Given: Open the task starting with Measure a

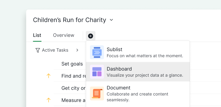Looking at the screenshot, I should click(74, 100).
